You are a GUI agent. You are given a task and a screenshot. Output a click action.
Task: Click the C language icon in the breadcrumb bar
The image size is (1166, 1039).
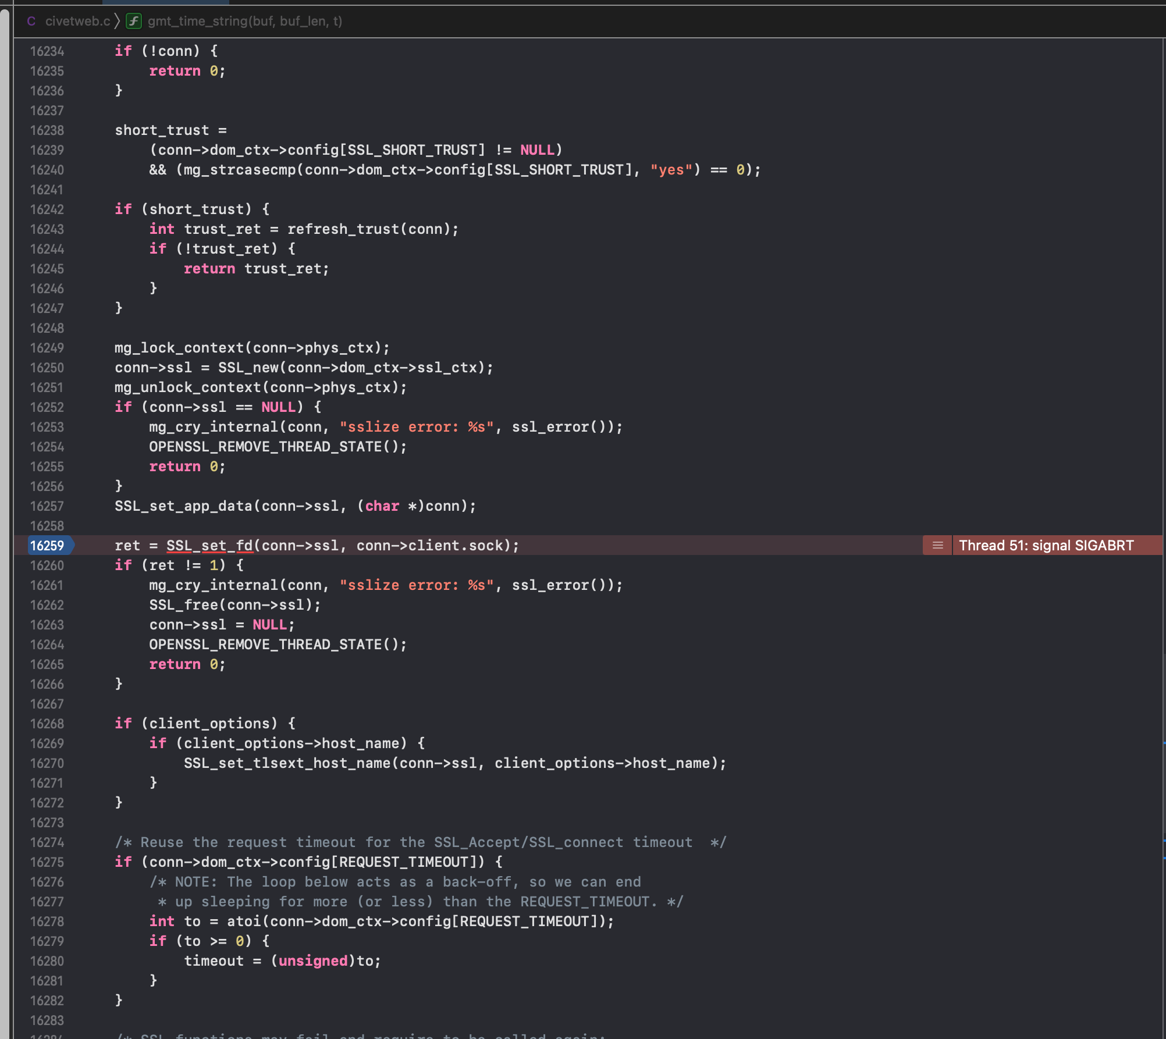point(32,22)
